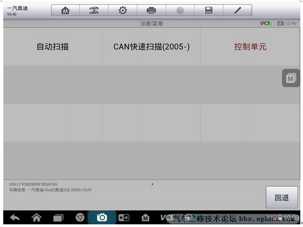303x227 pixels.
Task: Open 控制单元 control unit menu
Action: click(x=250, y=47)
